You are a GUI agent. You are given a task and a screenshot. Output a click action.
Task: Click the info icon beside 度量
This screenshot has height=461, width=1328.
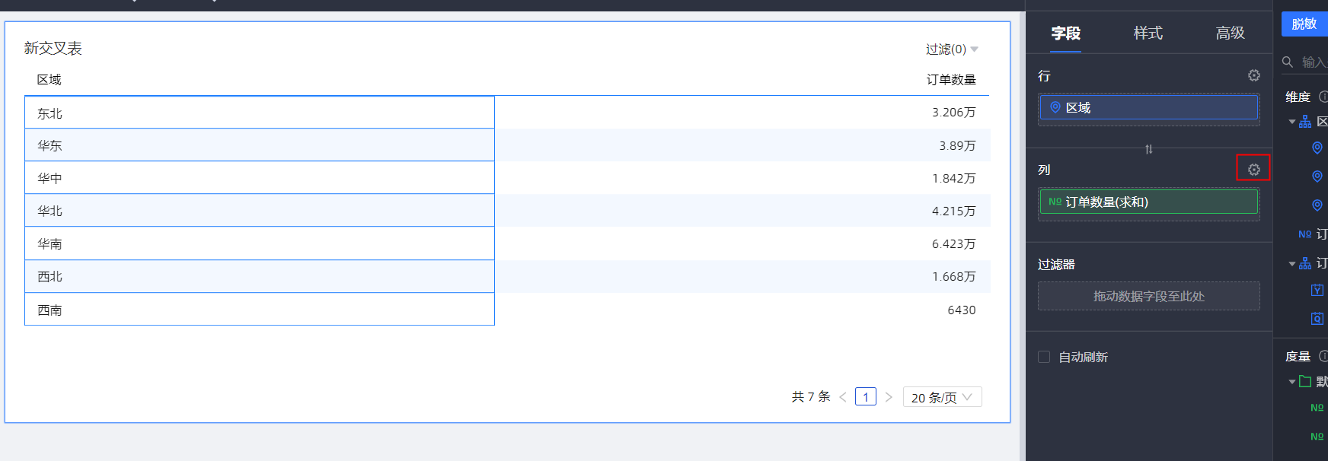click(x=1323, y=356)
